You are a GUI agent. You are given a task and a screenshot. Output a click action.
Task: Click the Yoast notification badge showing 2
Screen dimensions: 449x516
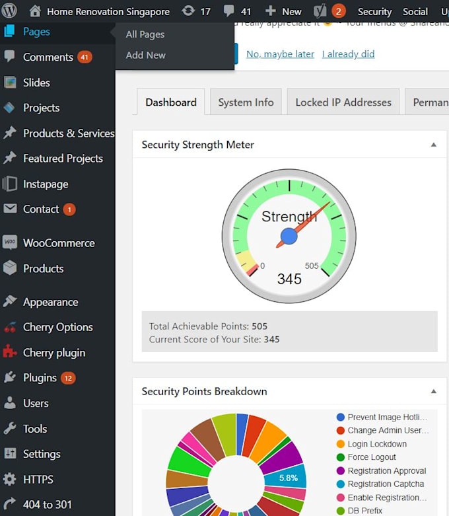pyautogui.click(x=339, y=11)
